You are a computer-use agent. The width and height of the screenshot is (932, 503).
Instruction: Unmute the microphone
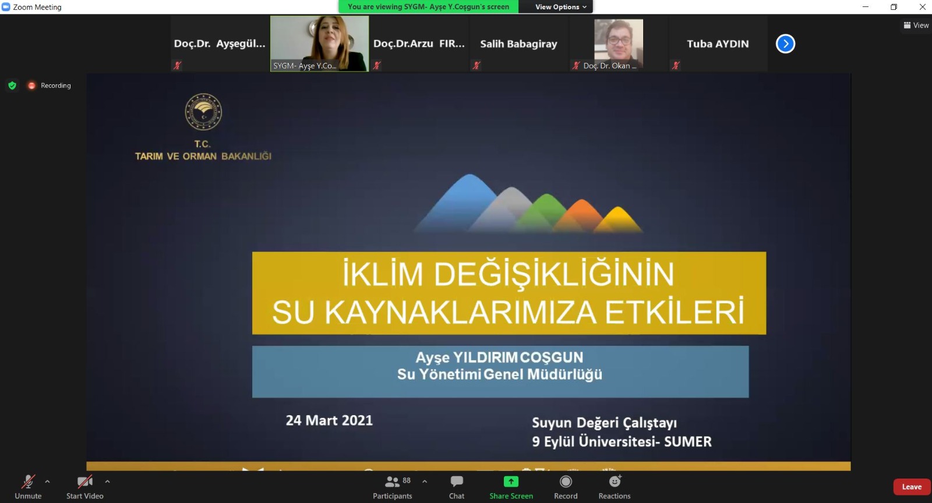click(x=28, y=487)
